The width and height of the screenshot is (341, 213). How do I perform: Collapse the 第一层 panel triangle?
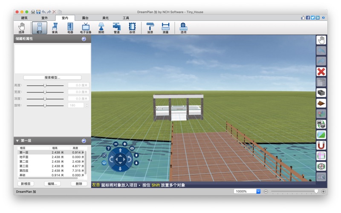coord(17,141)
